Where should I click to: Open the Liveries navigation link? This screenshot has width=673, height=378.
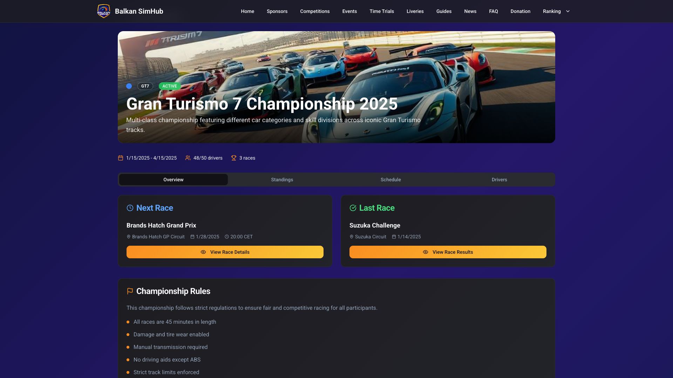(x=415, y=11)
